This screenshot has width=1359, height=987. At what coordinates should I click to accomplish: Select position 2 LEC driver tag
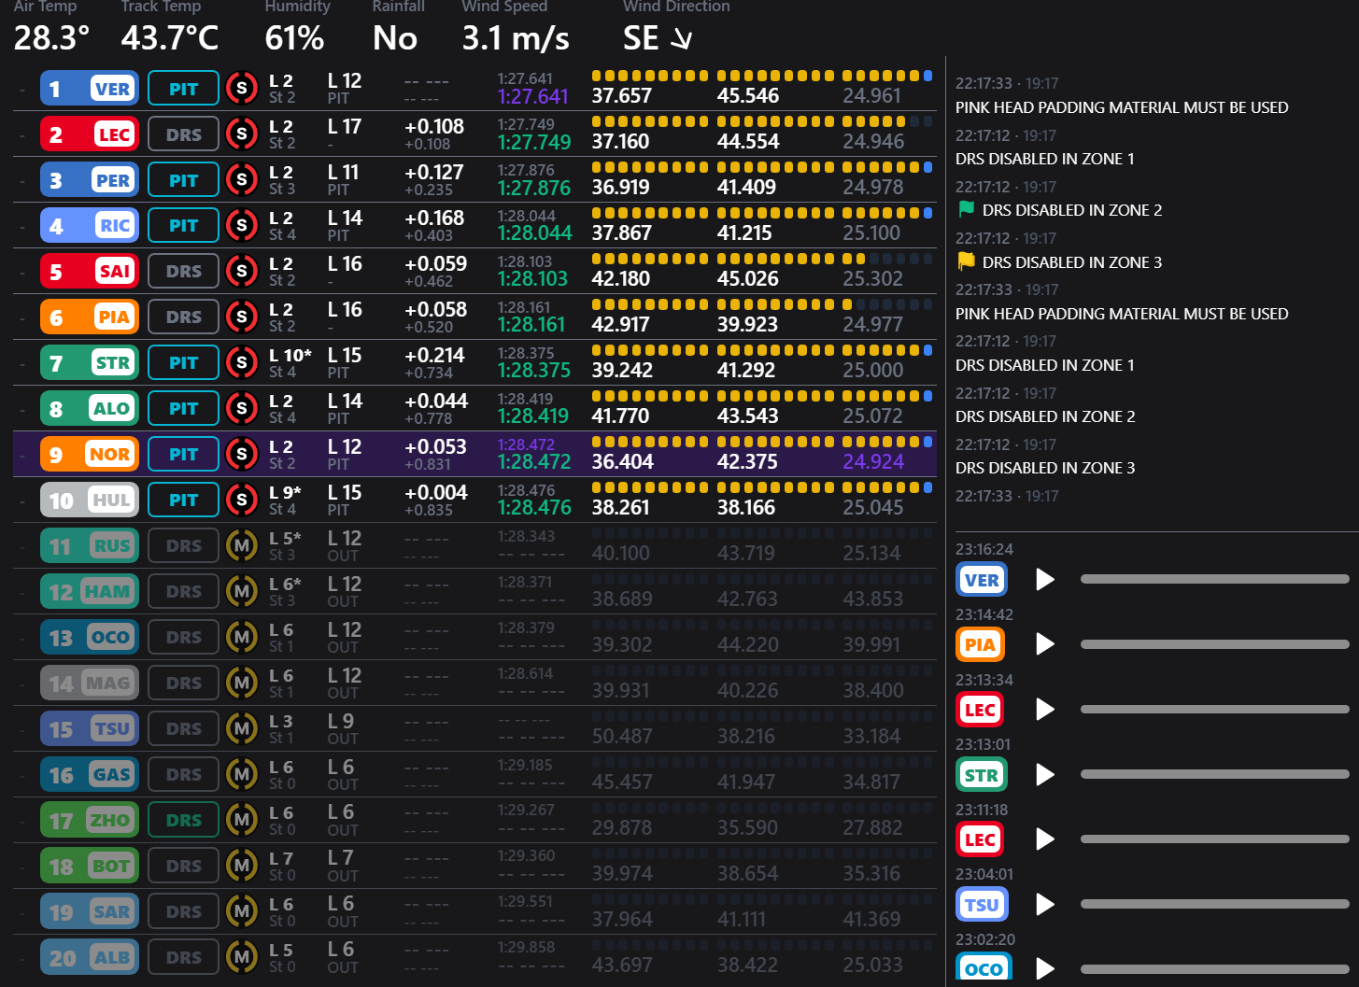pyautogui.click(x=90, y=134)
